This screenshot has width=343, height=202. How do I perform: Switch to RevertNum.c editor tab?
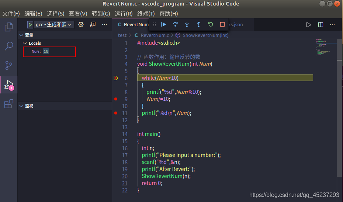[x=131, y=24]
